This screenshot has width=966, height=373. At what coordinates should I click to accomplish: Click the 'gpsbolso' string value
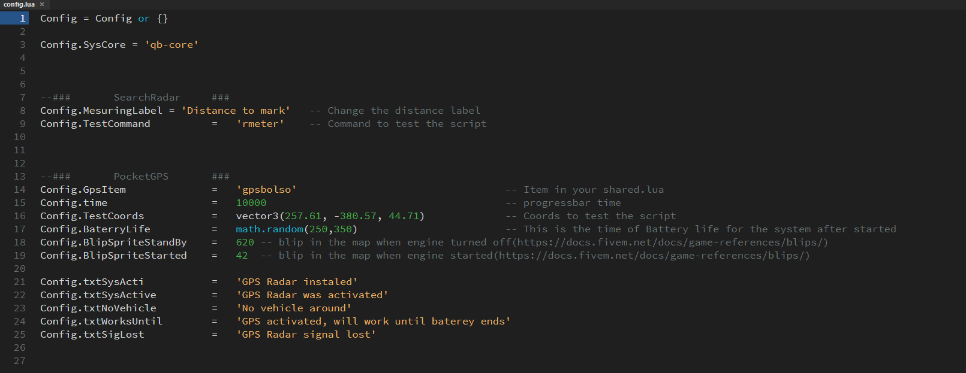266,189
